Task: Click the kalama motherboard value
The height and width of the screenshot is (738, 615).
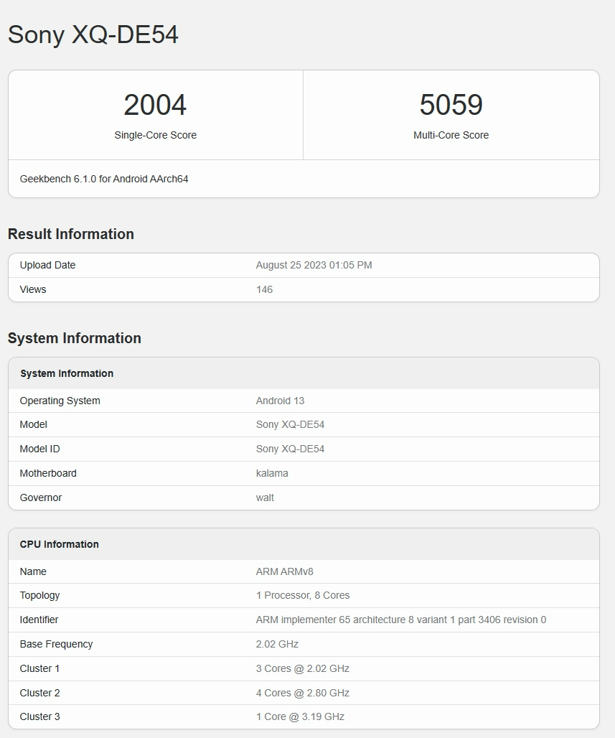Action: 272,473
